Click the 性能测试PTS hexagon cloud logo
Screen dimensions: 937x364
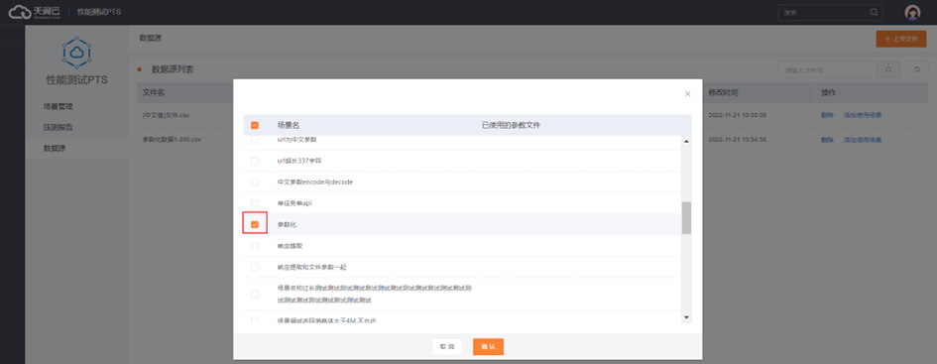coord(76,53)
